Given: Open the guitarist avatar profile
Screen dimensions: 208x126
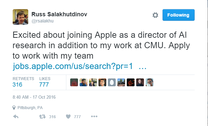Looking at the screenshot, I should point(131,82).
